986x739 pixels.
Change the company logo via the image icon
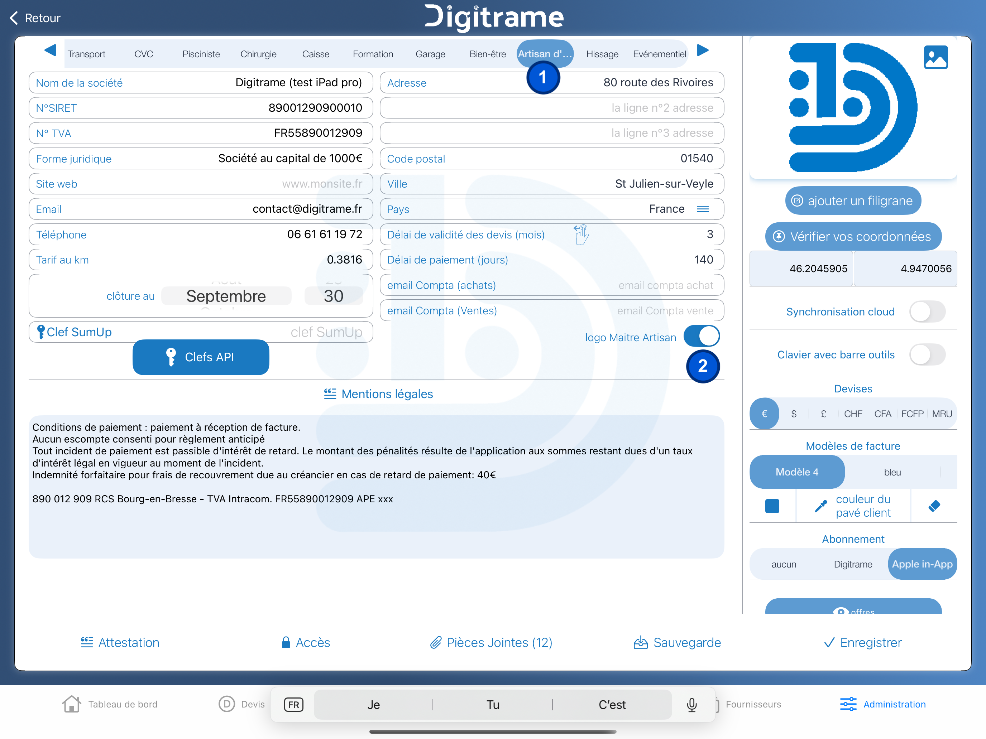(935, 57)
